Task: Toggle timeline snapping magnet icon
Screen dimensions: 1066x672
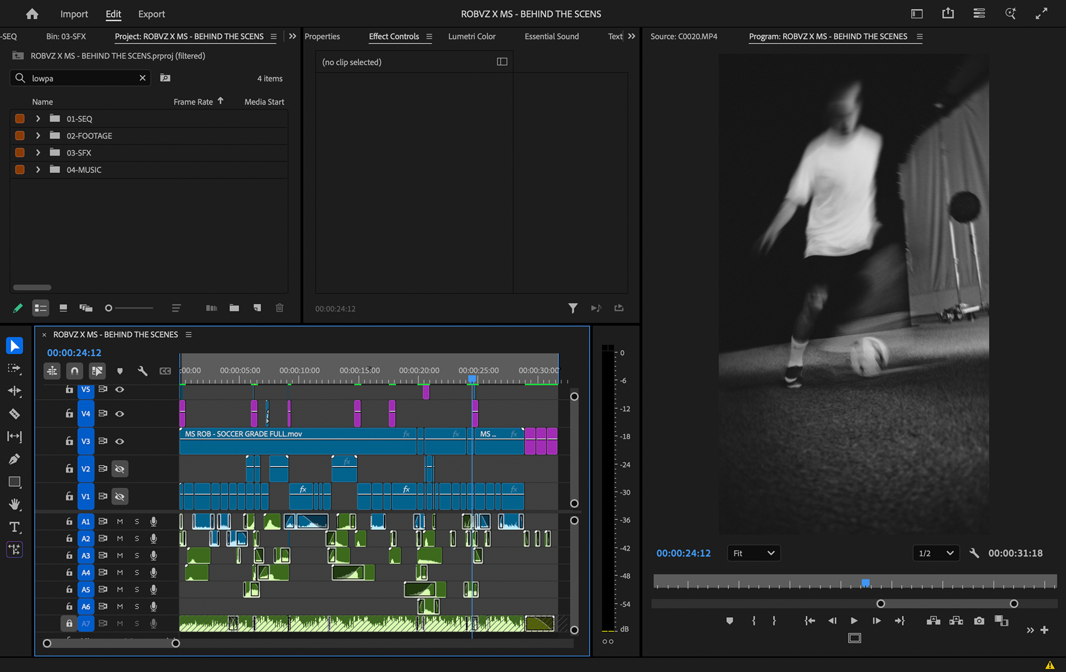Action: click(74, 371)
